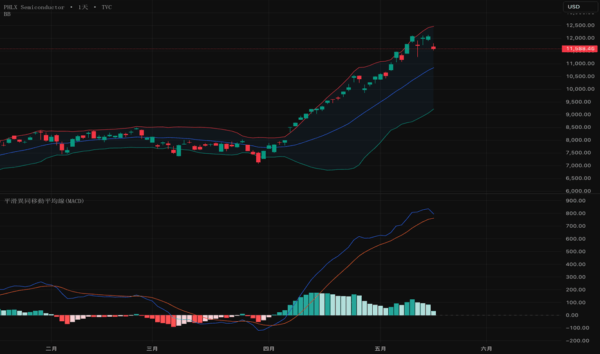This screenshot has height=354, width=600.
Task: Click the last red candlestick on chart
Action: tap(433, 48)
